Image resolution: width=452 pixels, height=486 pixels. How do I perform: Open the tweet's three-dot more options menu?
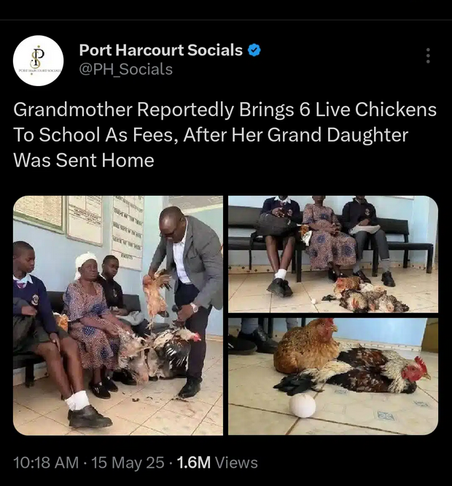428,56
